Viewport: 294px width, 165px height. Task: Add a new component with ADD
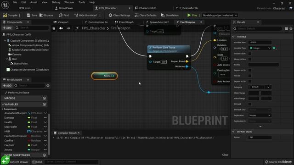(7, 27)
